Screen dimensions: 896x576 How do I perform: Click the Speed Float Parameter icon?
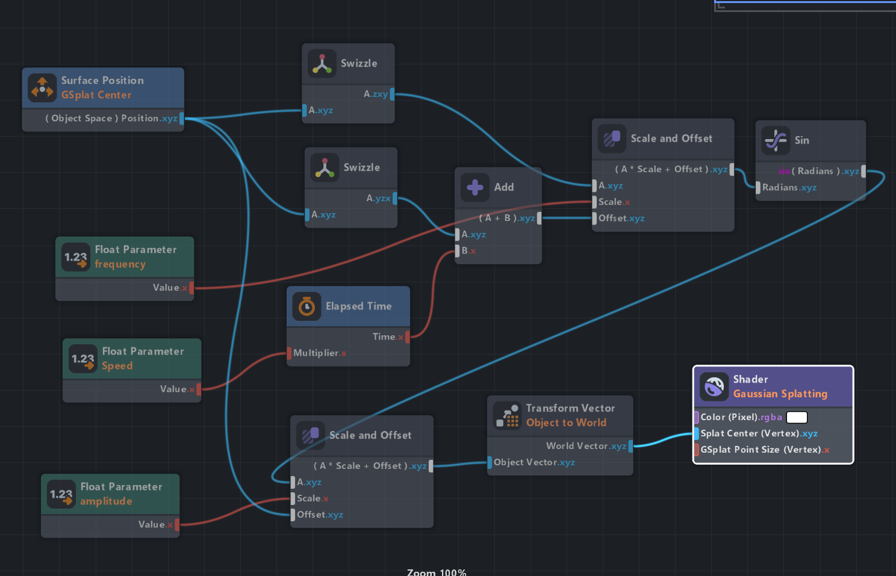[83, 359]
